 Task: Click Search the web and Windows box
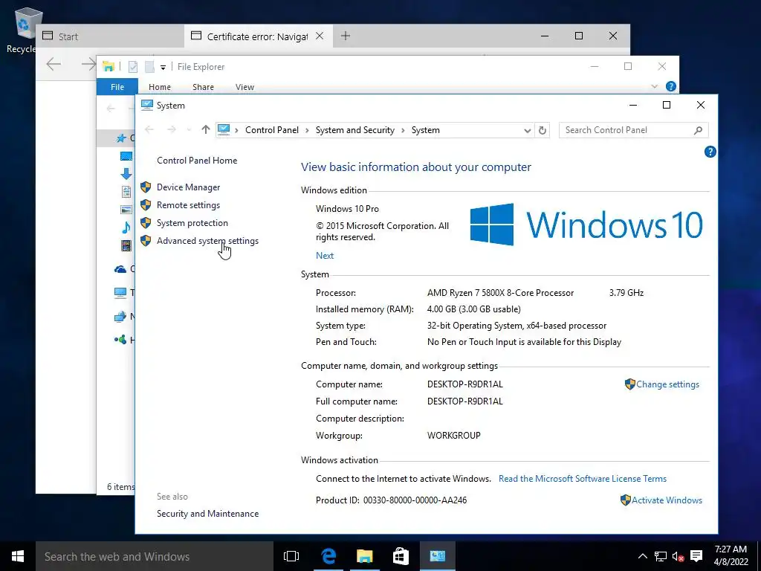click(x=155, y=556)
